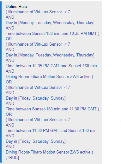Click the AND before the 10:35 PM to Sunset line
Image resolution: width=121 pixels, height=164 pixels.
(x=10, y=61)
